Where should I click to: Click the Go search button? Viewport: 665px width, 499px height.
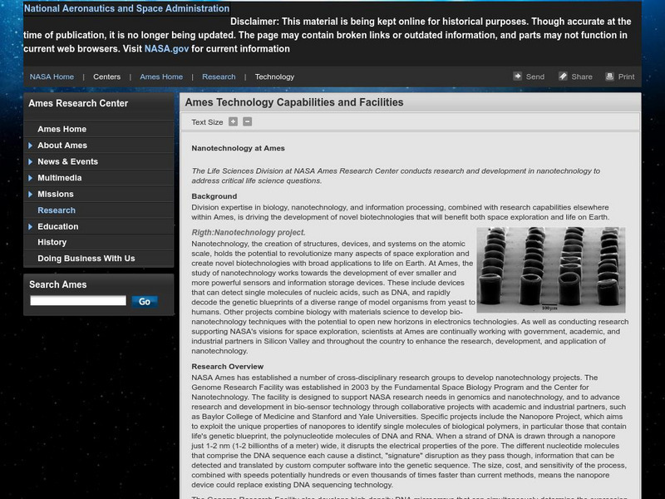145,302
